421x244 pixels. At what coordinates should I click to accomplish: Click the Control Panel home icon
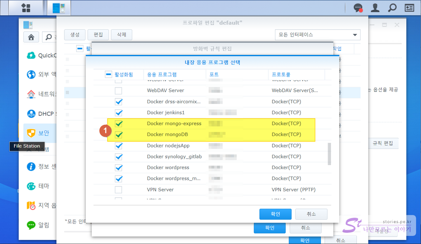[x=31, y=37]
